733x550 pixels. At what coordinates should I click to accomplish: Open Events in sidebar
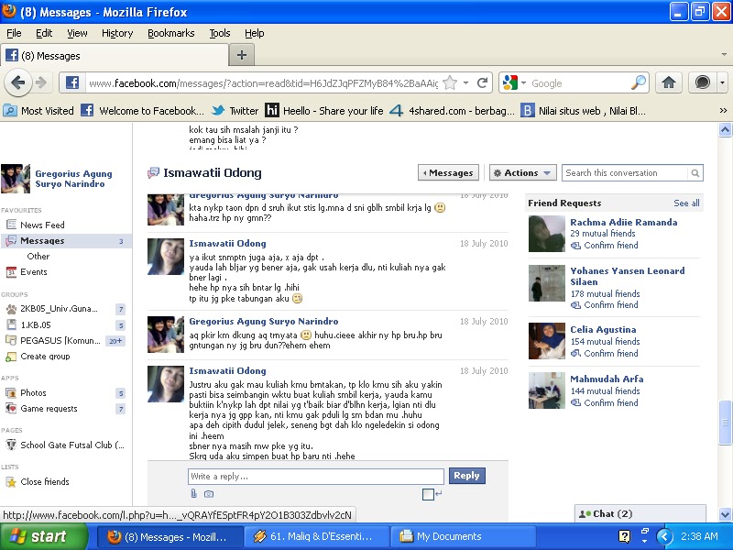tap(33, 271)
